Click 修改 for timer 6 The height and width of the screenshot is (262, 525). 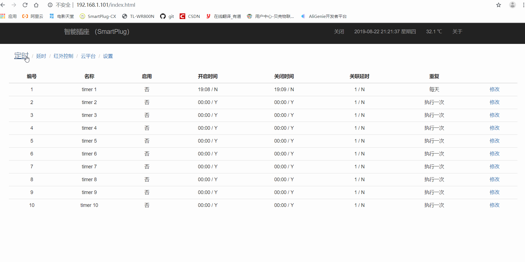pyautogui.click(x=495, y=154)
